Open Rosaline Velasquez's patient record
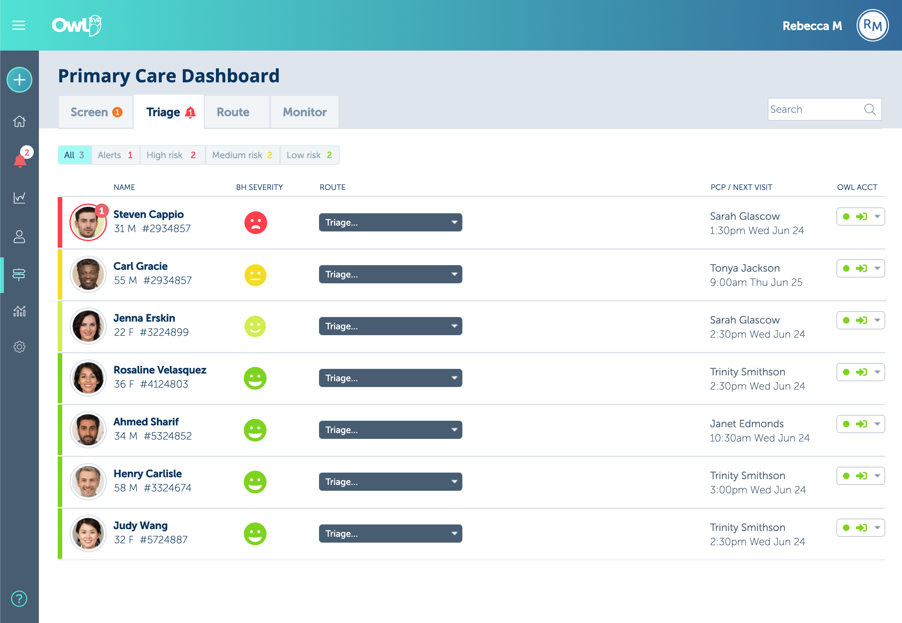Image resolution: width=902 pixels, height=623 pixels. coord(160,370)
